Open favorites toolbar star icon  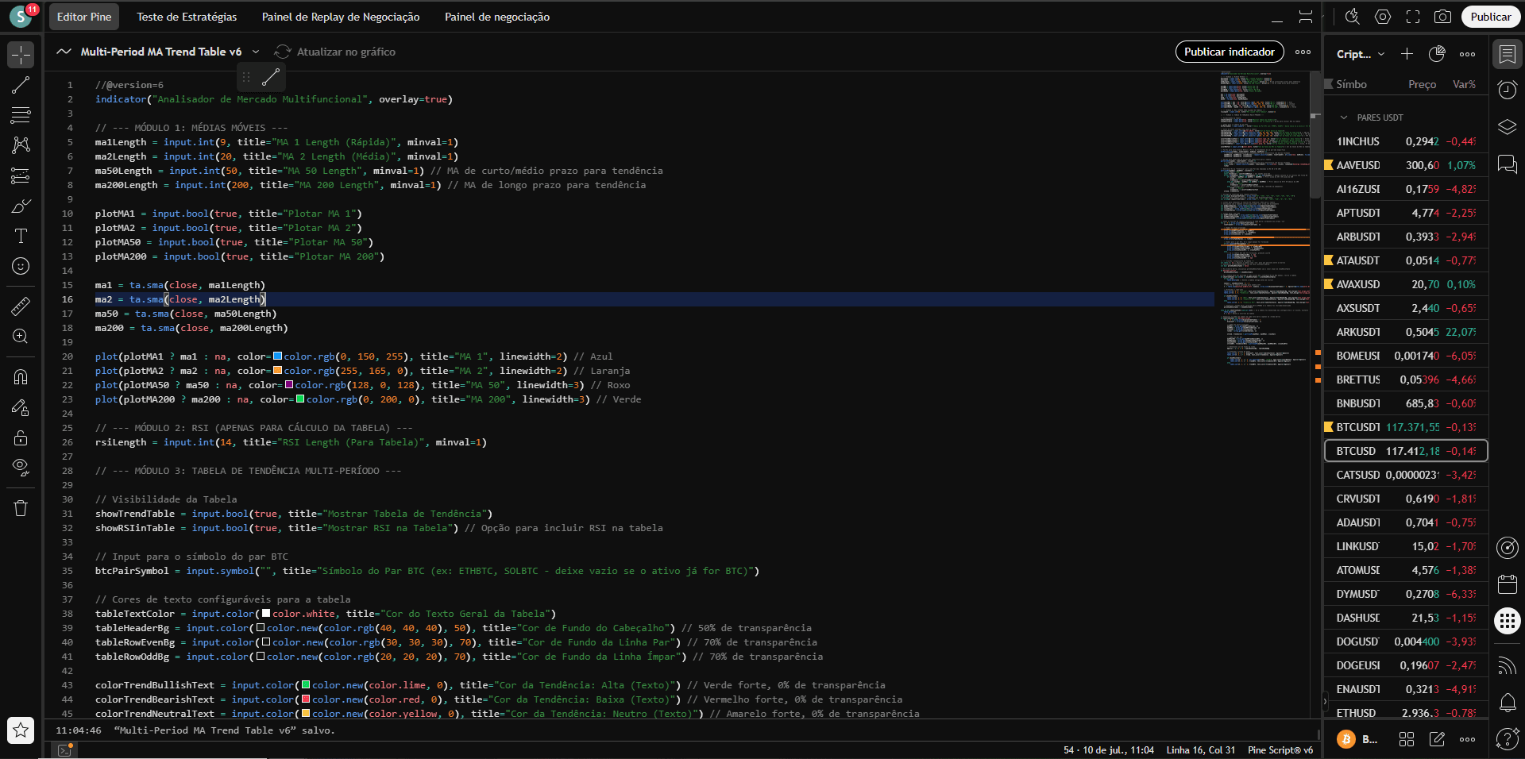[x=21, y=730]
